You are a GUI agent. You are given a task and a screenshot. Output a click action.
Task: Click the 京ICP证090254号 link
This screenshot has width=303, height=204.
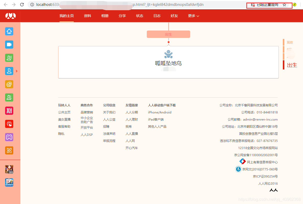pos(265,177)
